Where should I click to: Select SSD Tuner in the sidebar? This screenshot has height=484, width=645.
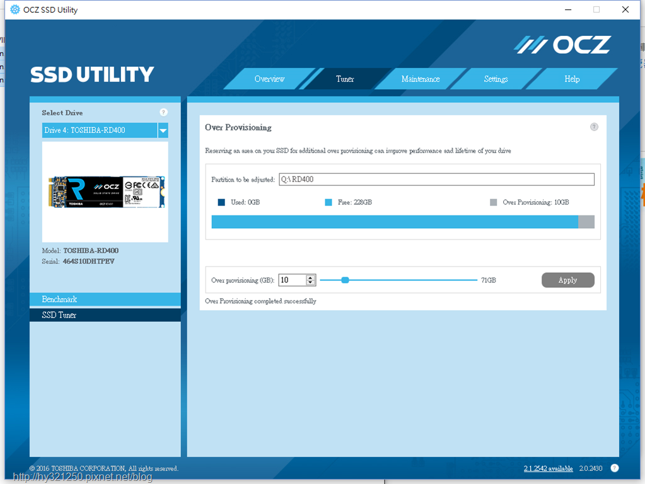[x=105, y=315]
